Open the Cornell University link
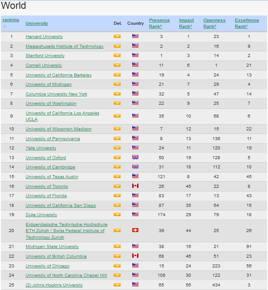Image resolution: width=268 pixels, height=290 pixels. tap(44, 65)
